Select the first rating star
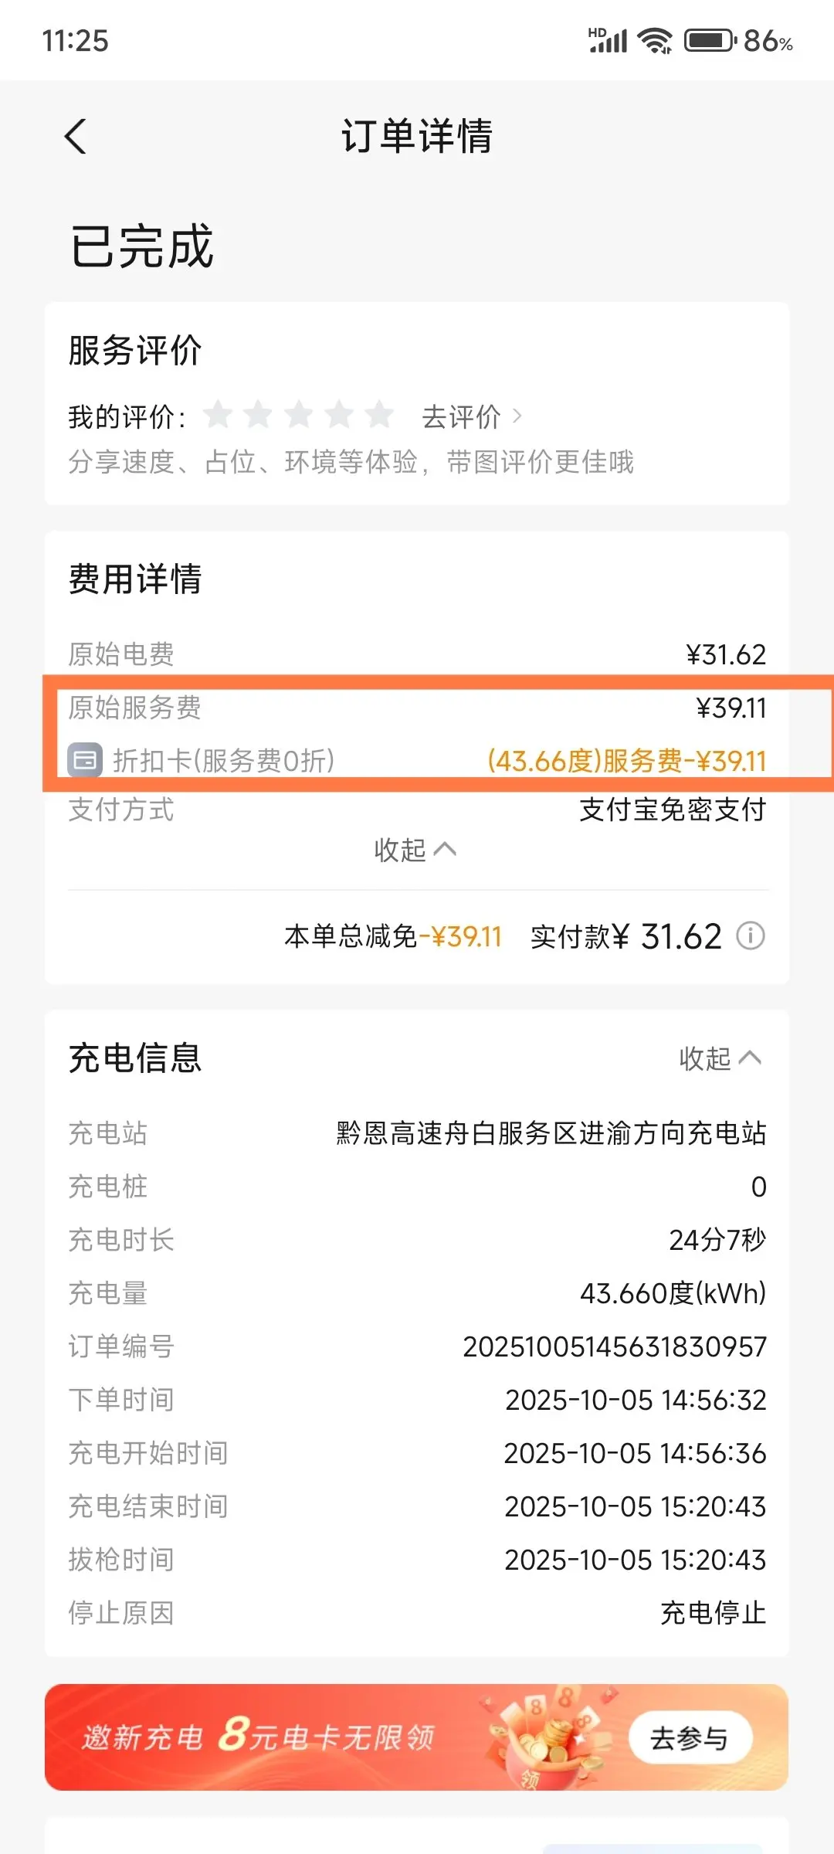Viewport: 834px width, 1854px height. click(219, 416)
